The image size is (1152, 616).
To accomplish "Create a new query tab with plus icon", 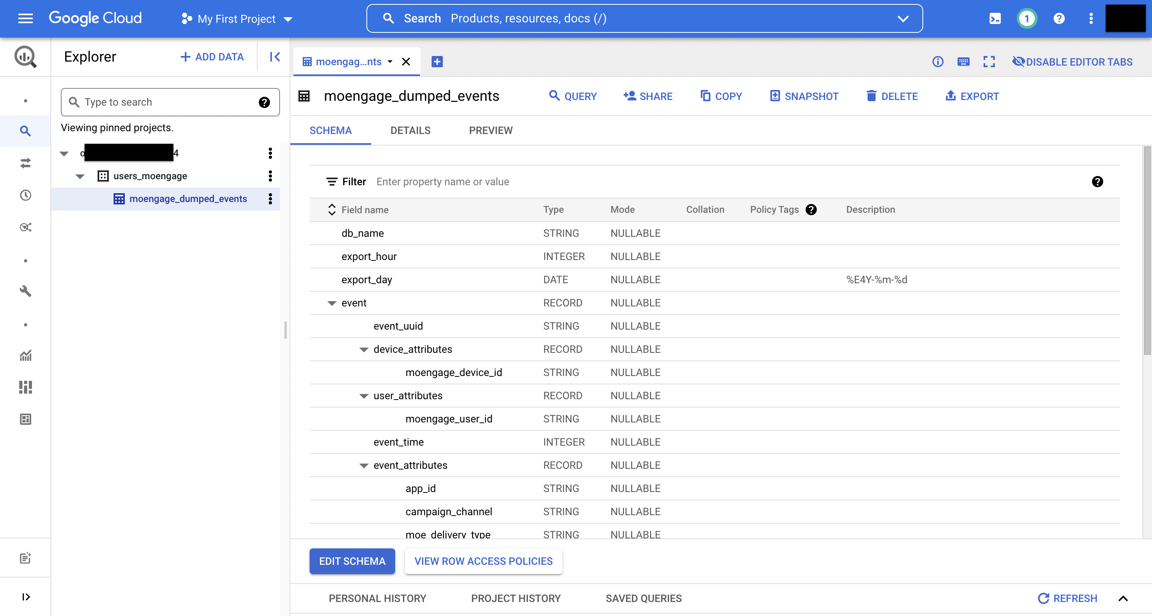I will coord(437,62).
